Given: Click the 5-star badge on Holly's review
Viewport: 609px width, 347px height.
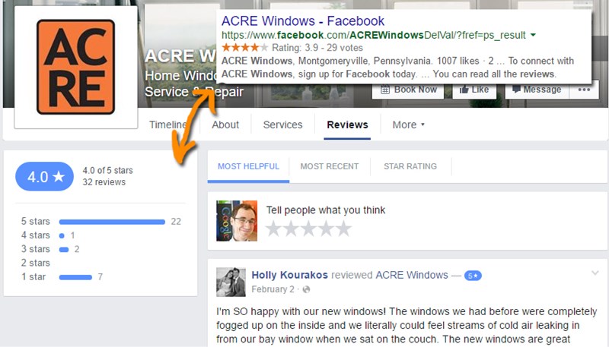Looking at the screenshot, I should (473, 275).
